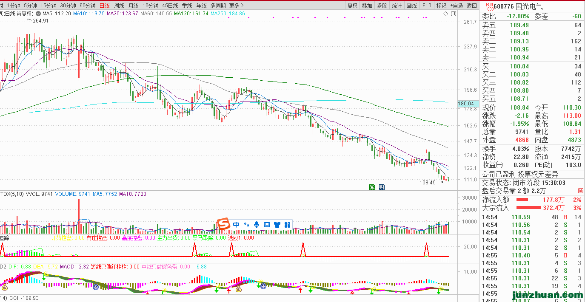585x302 pixels.
Task: Open Sogou toolbox grid icon
Action: point(288,224)
